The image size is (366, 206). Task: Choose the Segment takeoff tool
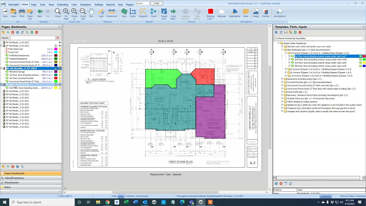pos(143,13)
